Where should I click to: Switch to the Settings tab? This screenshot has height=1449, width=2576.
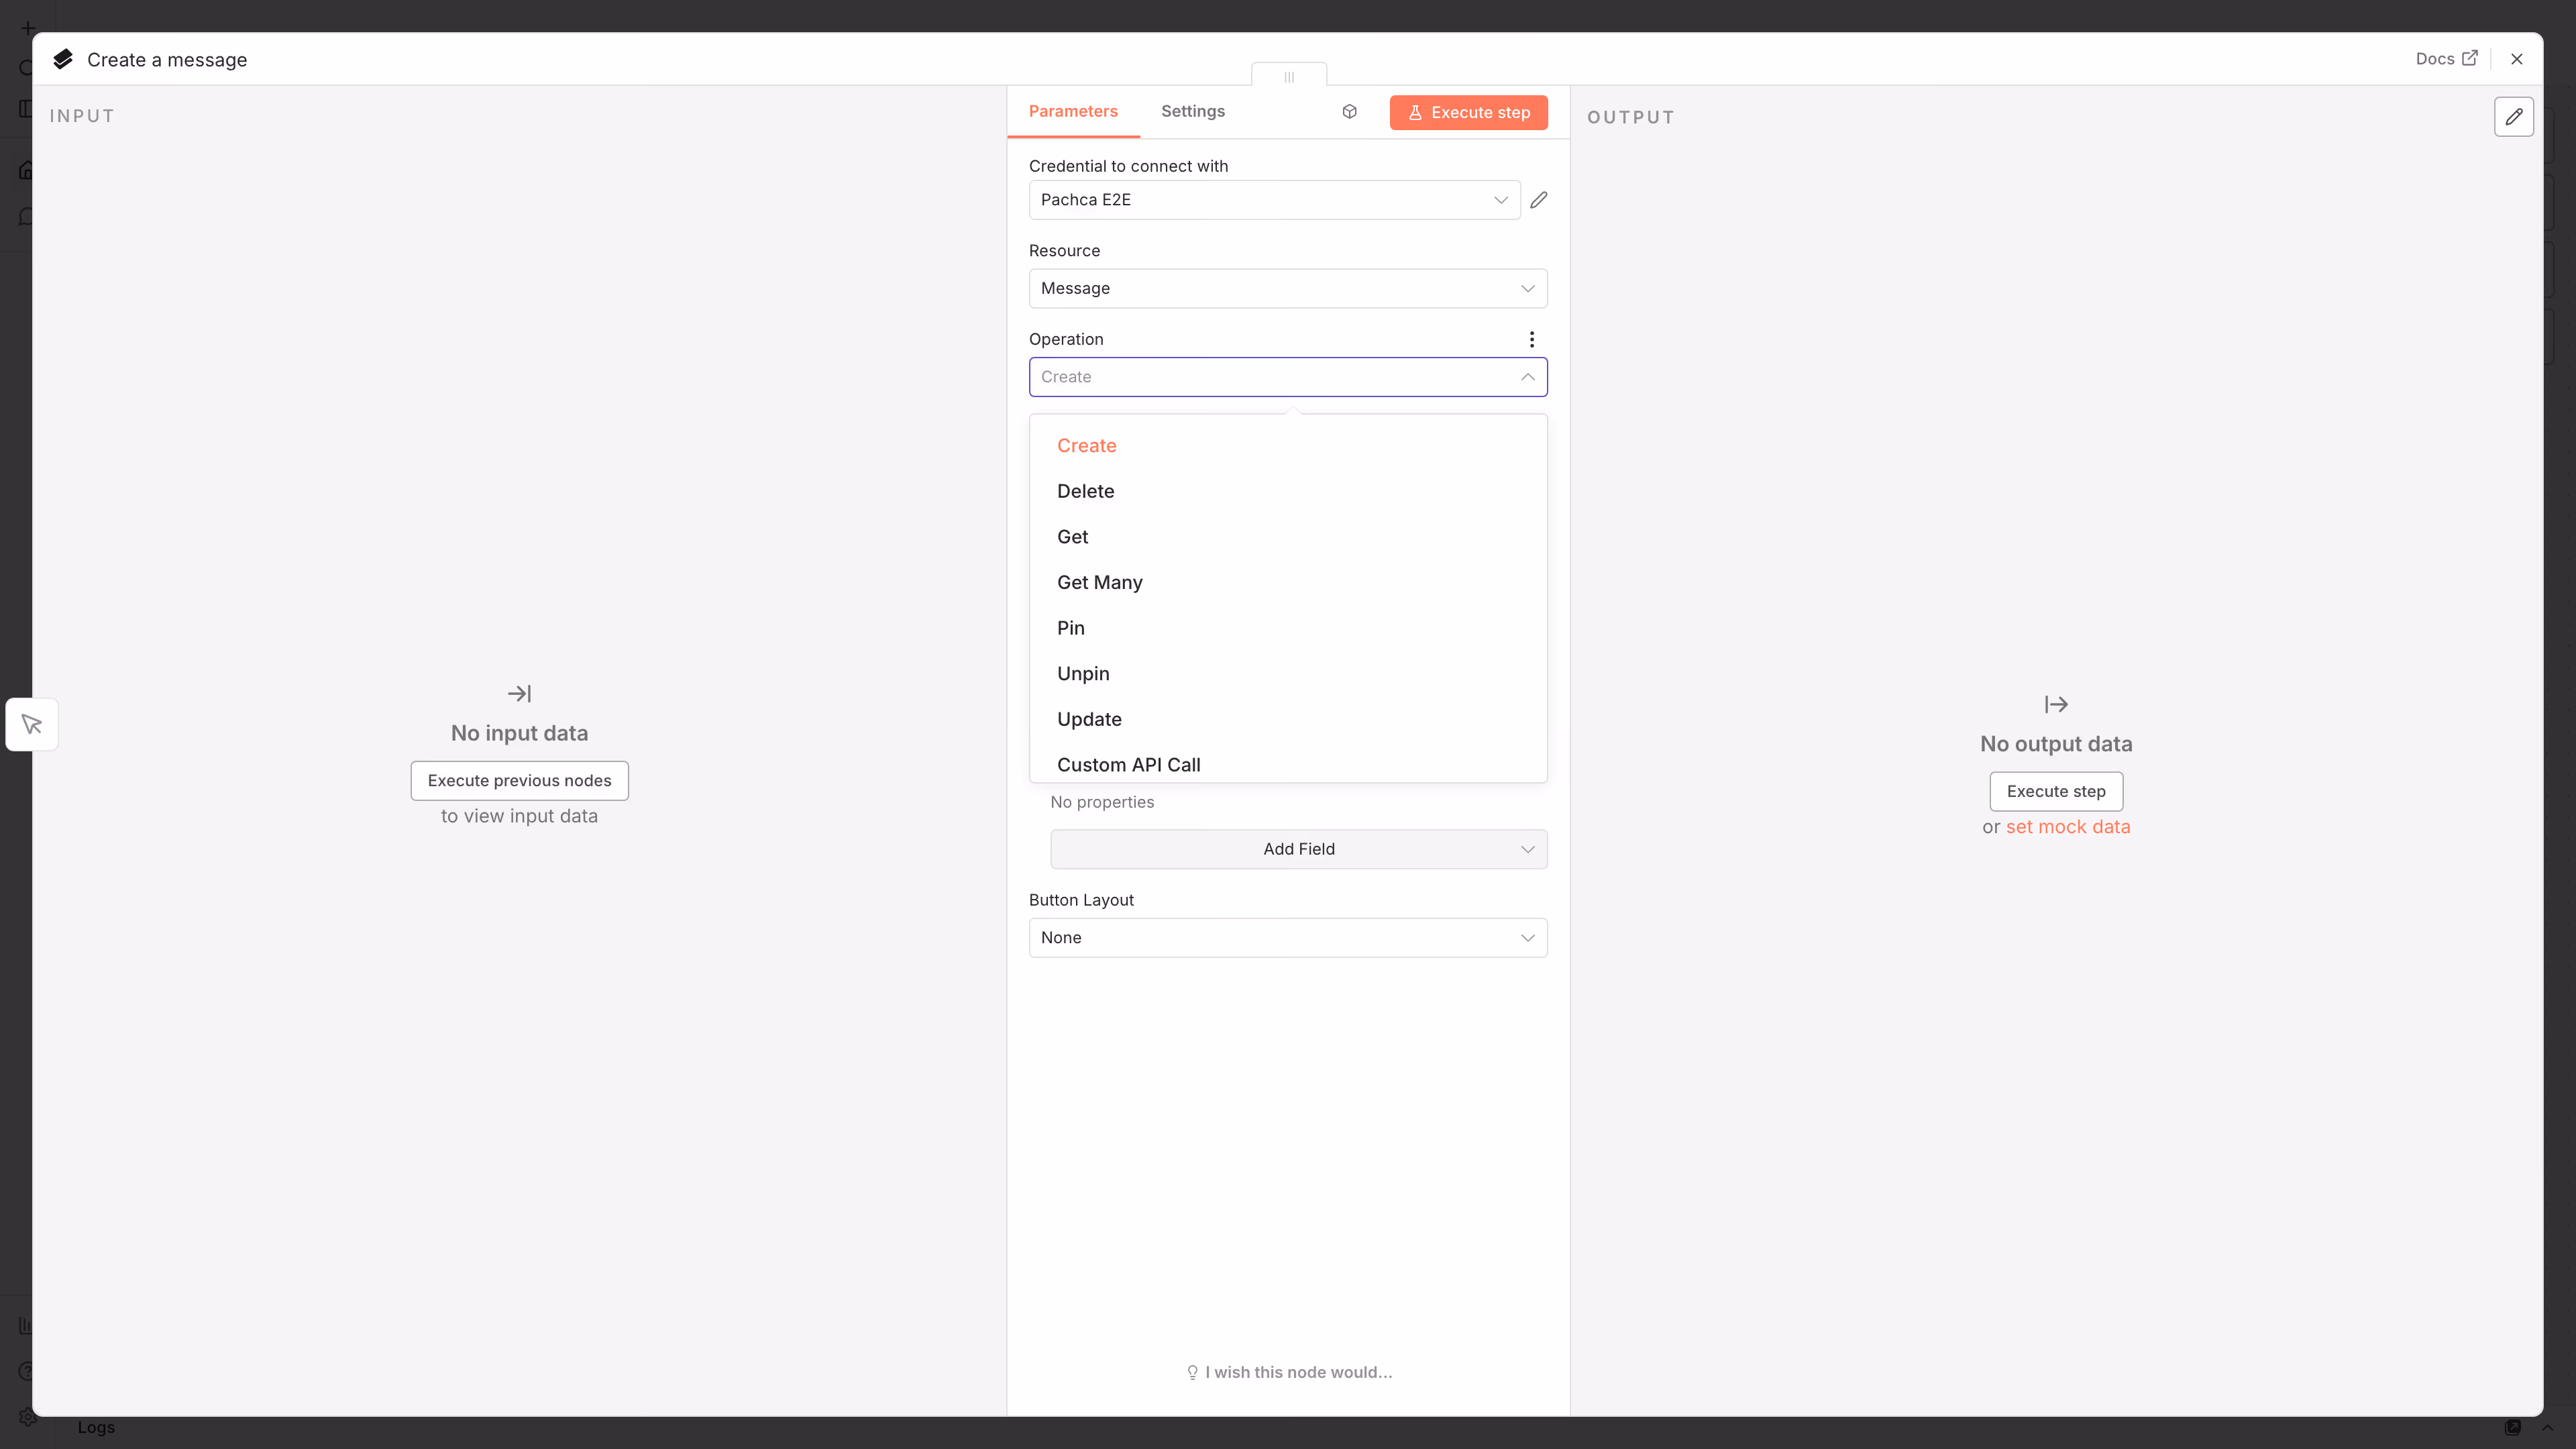click(x=1192, y=112)
